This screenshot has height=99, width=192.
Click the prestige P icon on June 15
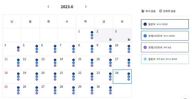92,63
